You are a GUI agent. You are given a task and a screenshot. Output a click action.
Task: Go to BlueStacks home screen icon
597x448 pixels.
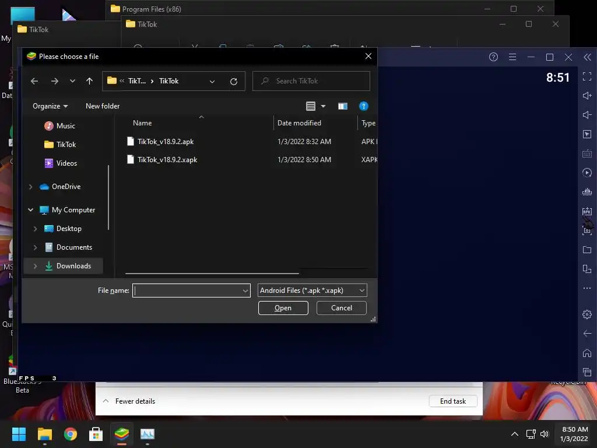587,353
